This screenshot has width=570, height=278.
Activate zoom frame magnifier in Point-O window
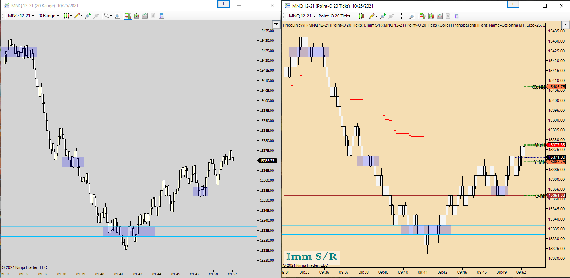(412, 16)
